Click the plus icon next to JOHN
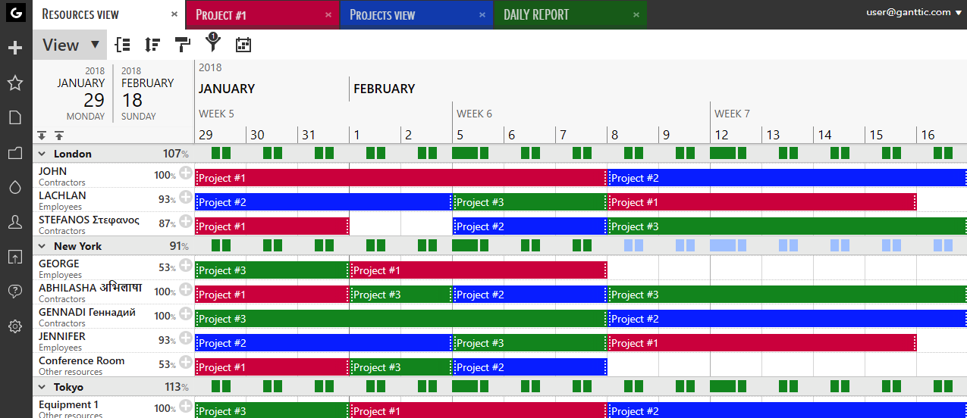Viewport: 967px width, 418px height. pyautogui.click(x=185, y=173)
